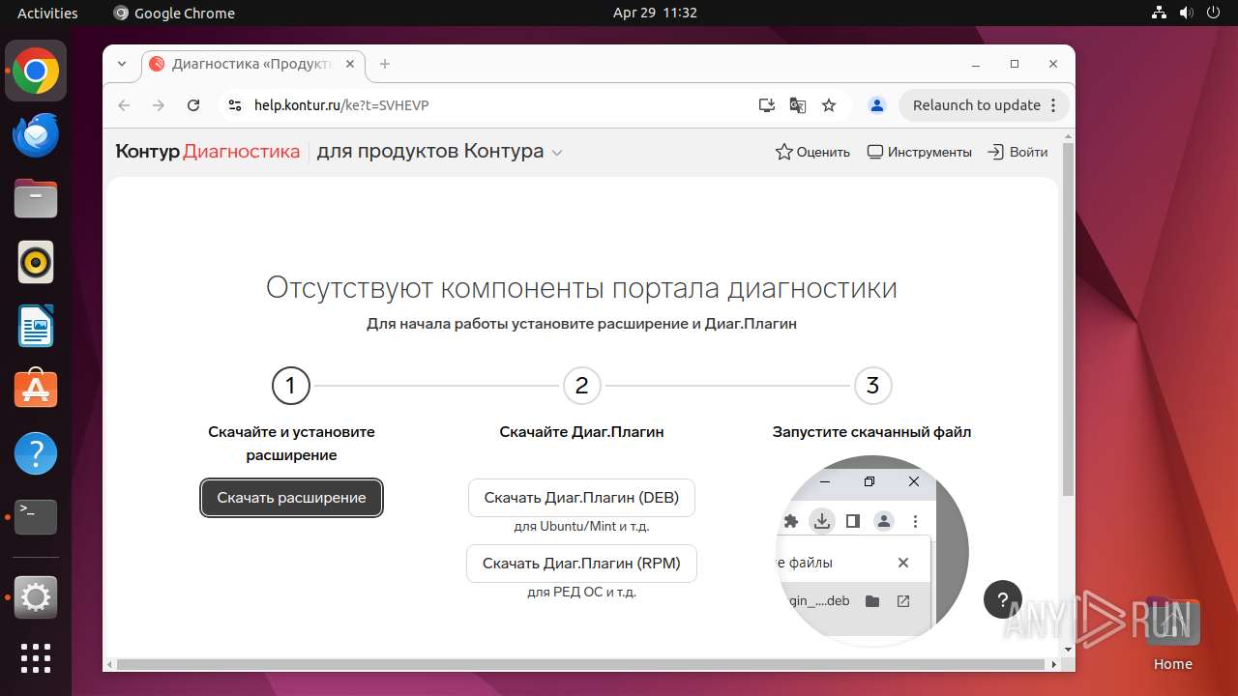
Task: Click the text 'для Ubuntu/Mint и т.д.'
Action: (581, 527)
